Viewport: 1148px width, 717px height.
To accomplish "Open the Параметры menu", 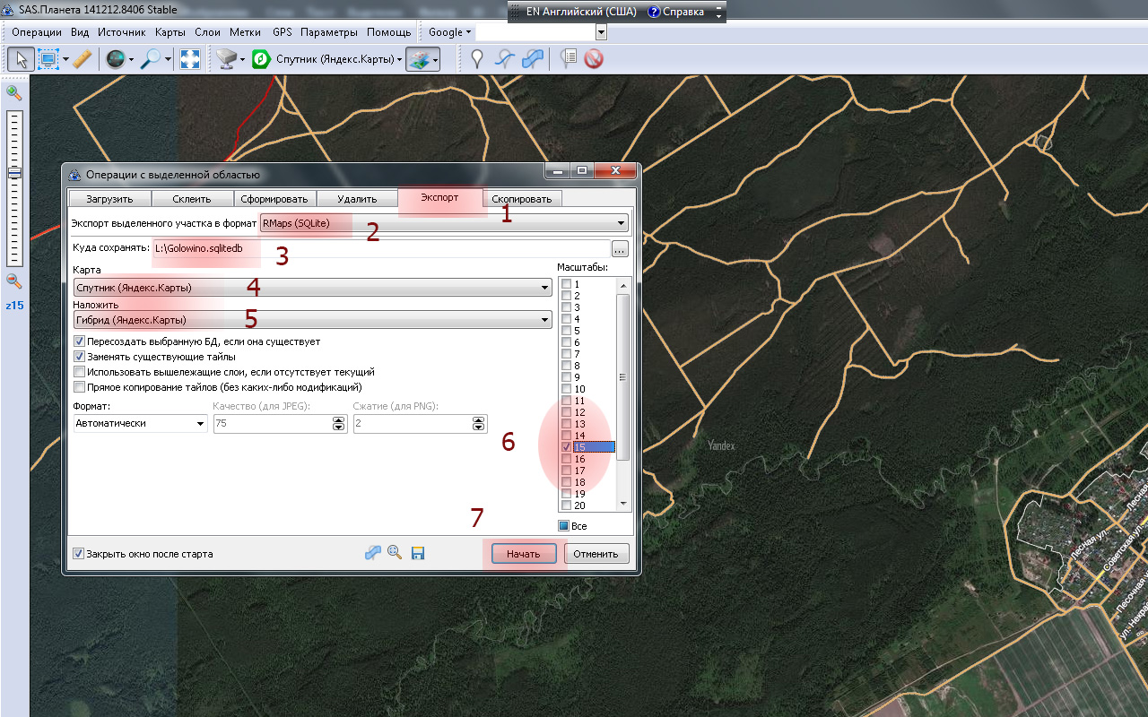I will coord(329,32).
